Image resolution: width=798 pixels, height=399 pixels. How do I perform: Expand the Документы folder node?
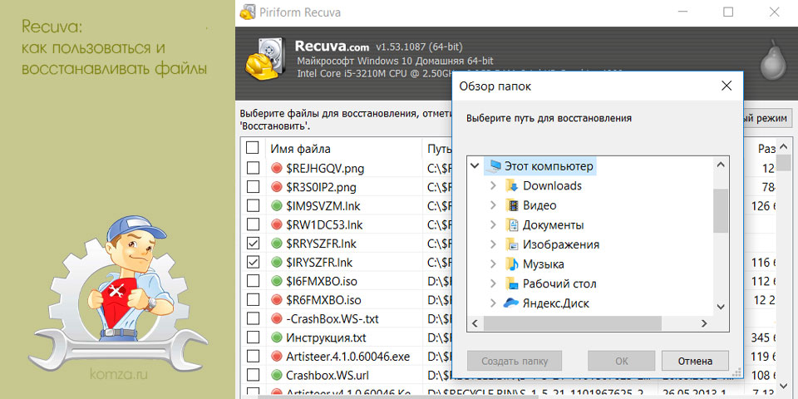pyautogui.click(x=493, y=225)
